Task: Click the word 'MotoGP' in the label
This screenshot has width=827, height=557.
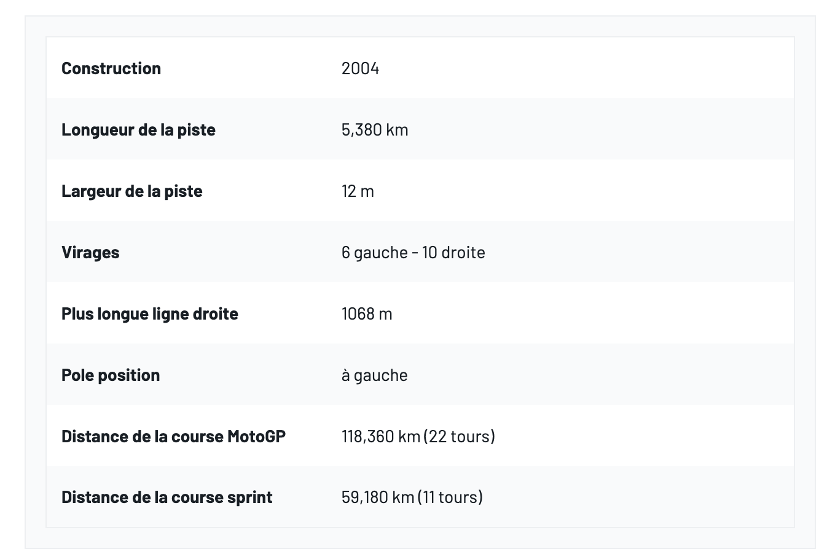Action: (x=256, y=436)
